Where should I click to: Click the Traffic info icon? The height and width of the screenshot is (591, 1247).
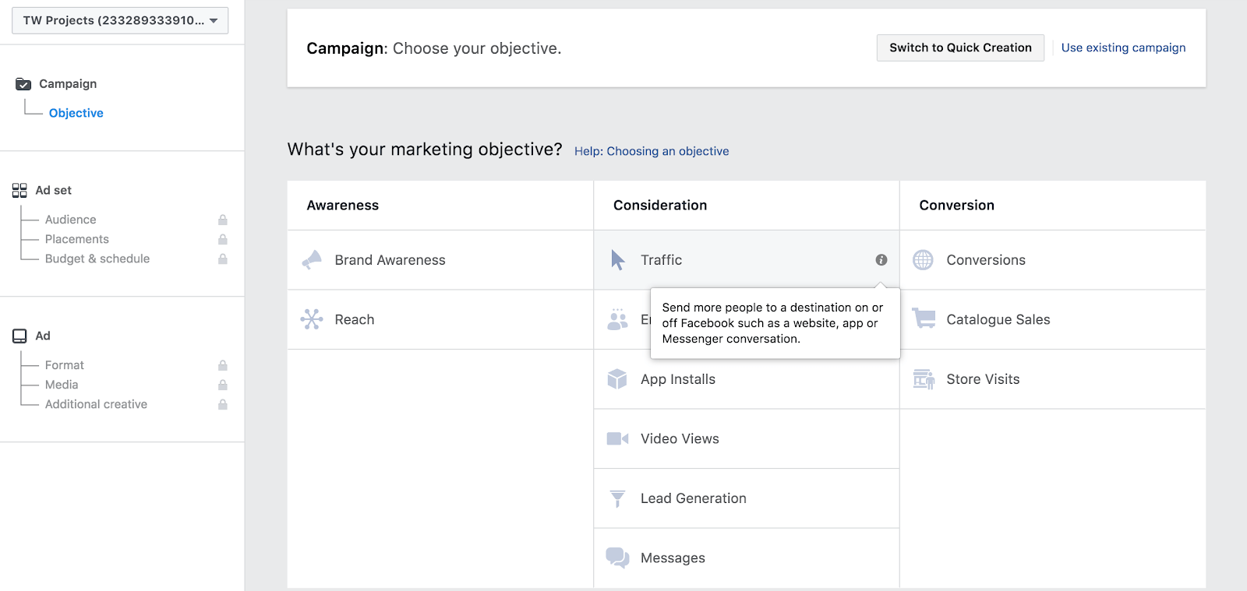point(881,260)
